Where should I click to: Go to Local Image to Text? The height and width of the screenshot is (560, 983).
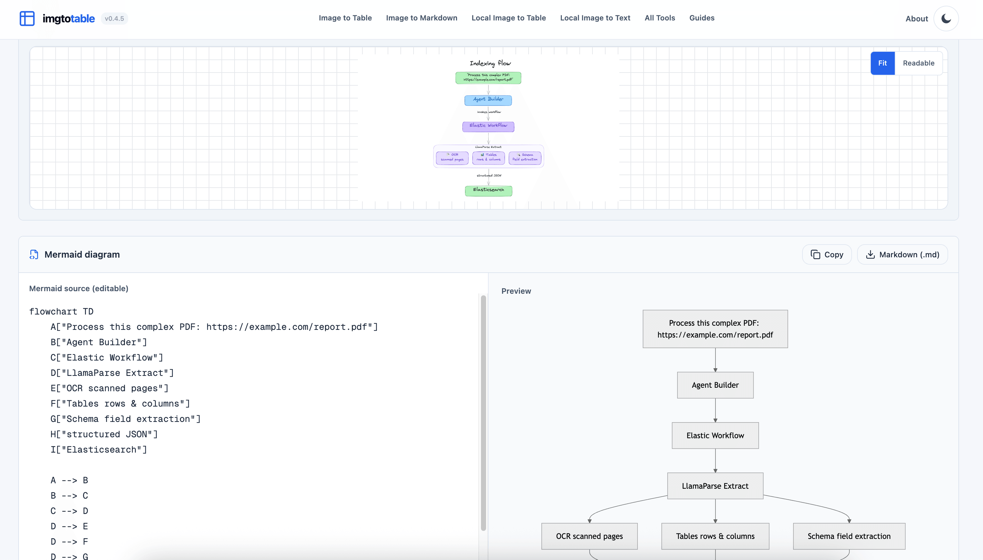595,18
